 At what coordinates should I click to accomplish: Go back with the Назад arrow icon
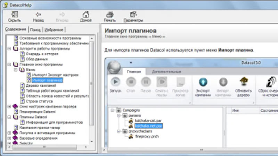[x=38, y=15]
